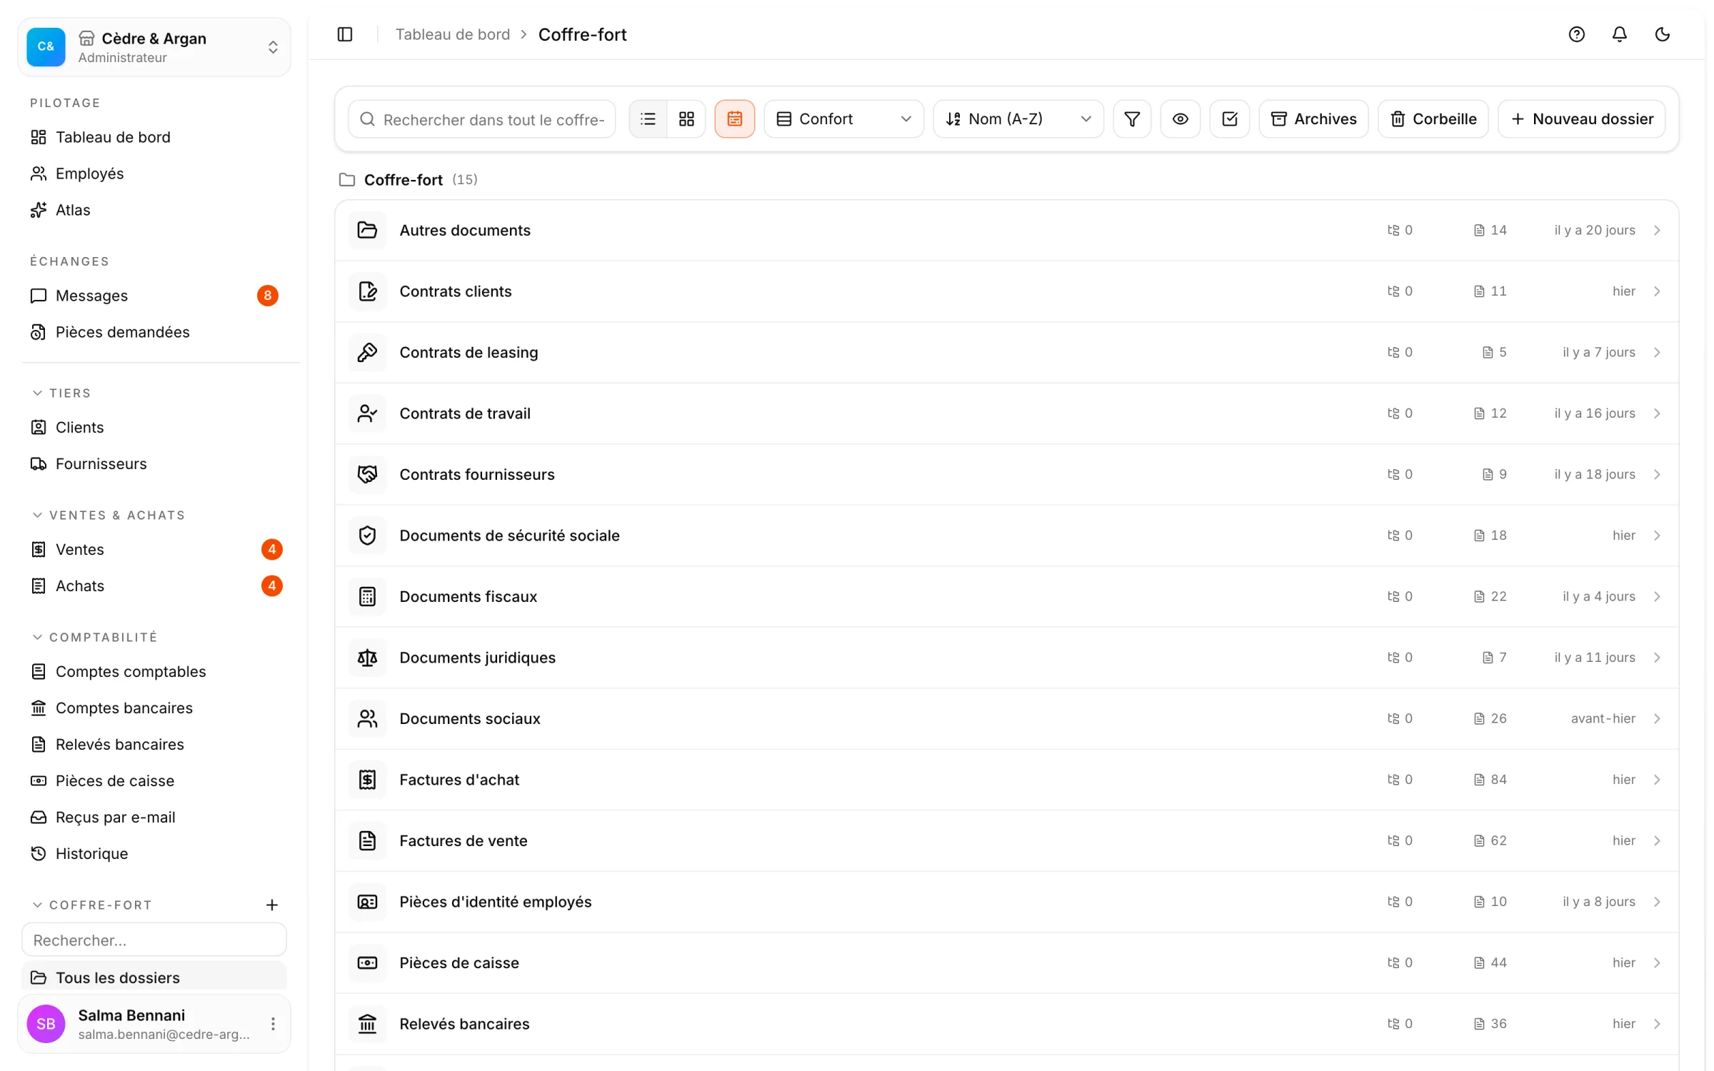
Task: Collapse the COFFRE-FORT sidebar section
Action: [93, 905]
